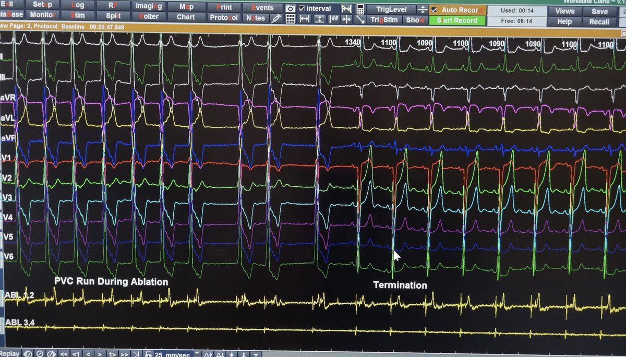Click the Holter button
This screenshot has height=357, width=626.
149,17
